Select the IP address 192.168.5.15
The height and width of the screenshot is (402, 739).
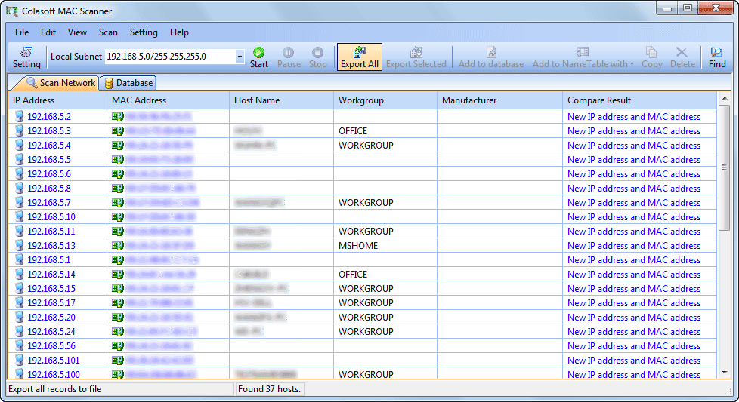[51, 289]
